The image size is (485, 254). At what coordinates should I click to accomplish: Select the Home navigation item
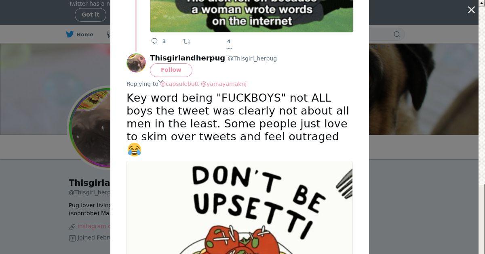[80, 34]
